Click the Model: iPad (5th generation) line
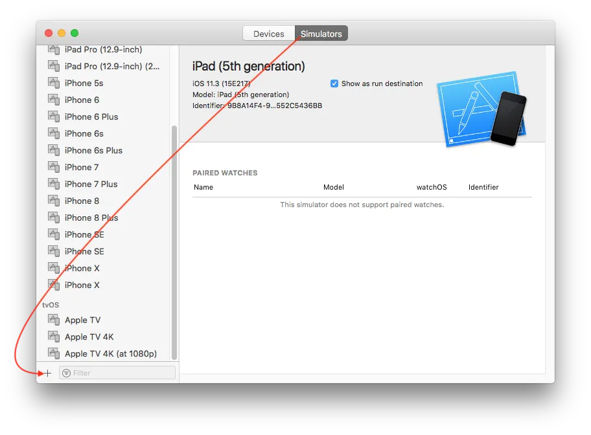 pyautogui.click(x=240, y=95)
